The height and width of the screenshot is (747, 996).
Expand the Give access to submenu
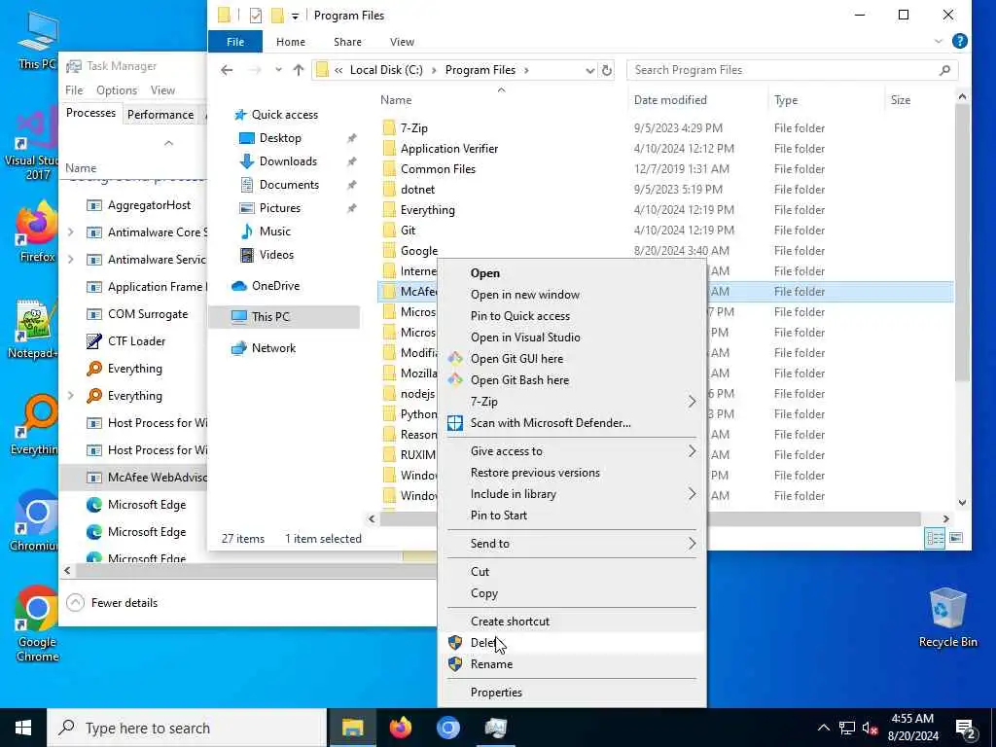coord(571,451)
